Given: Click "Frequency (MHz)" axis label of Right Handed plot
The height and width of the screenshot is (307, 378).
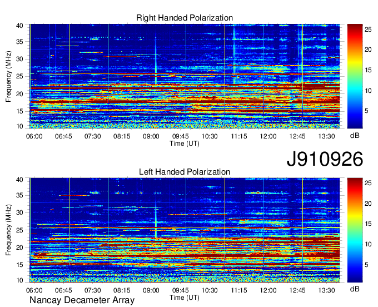Looking at the screenshot, I should click(8, 76).
